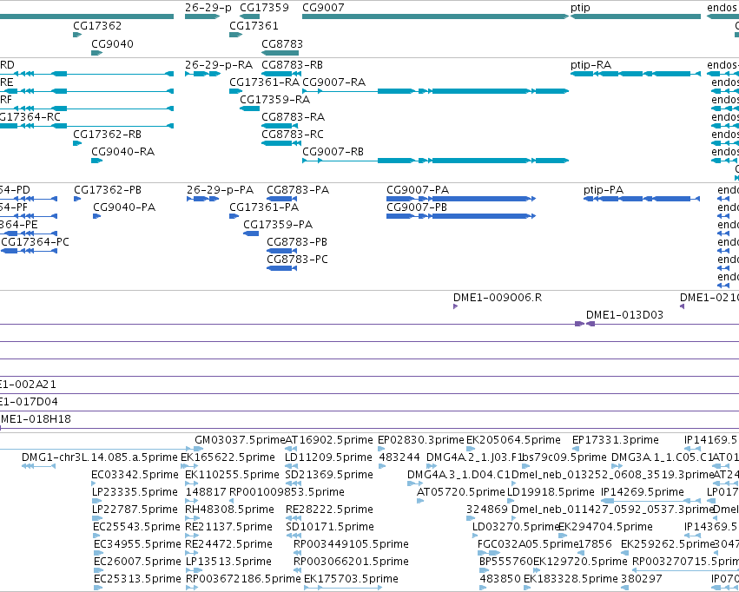Viewport: 739px width, 592px height.
Task: Click the LP23335.5prime EST label
Action: [135, 492]
